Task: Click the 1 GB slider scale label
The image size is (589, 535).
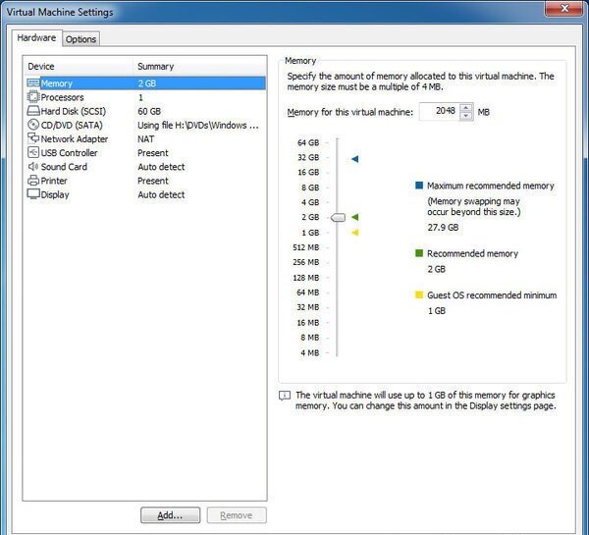Action: click(x=310, y=233)
